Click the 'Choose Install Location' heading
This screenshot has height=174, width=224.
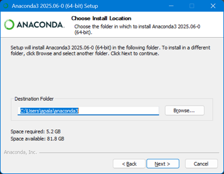[x=101, y=18]
